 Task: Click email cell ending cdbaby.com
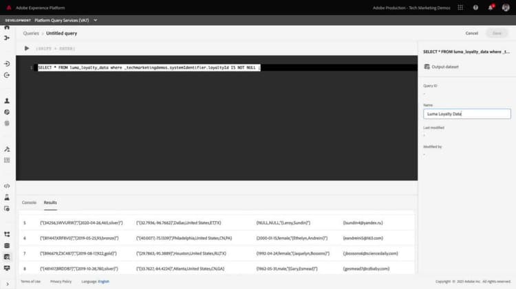[366, 268]
